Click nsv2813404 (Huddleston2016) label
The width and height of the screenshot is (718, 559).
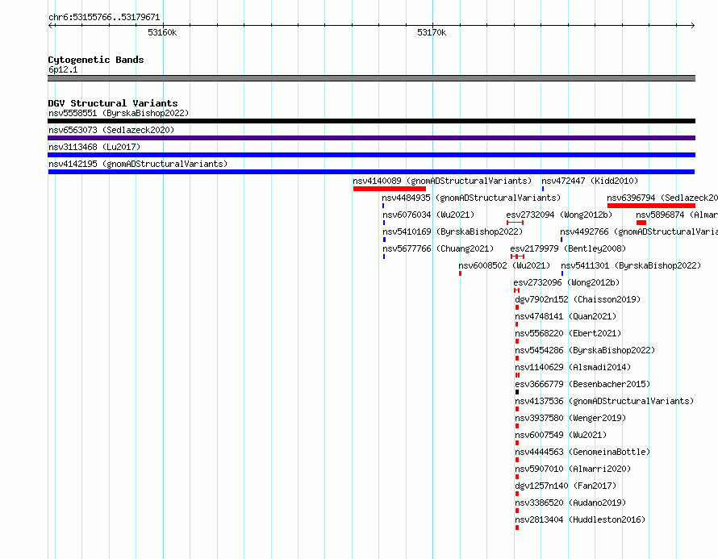click(x=580, y=519)
